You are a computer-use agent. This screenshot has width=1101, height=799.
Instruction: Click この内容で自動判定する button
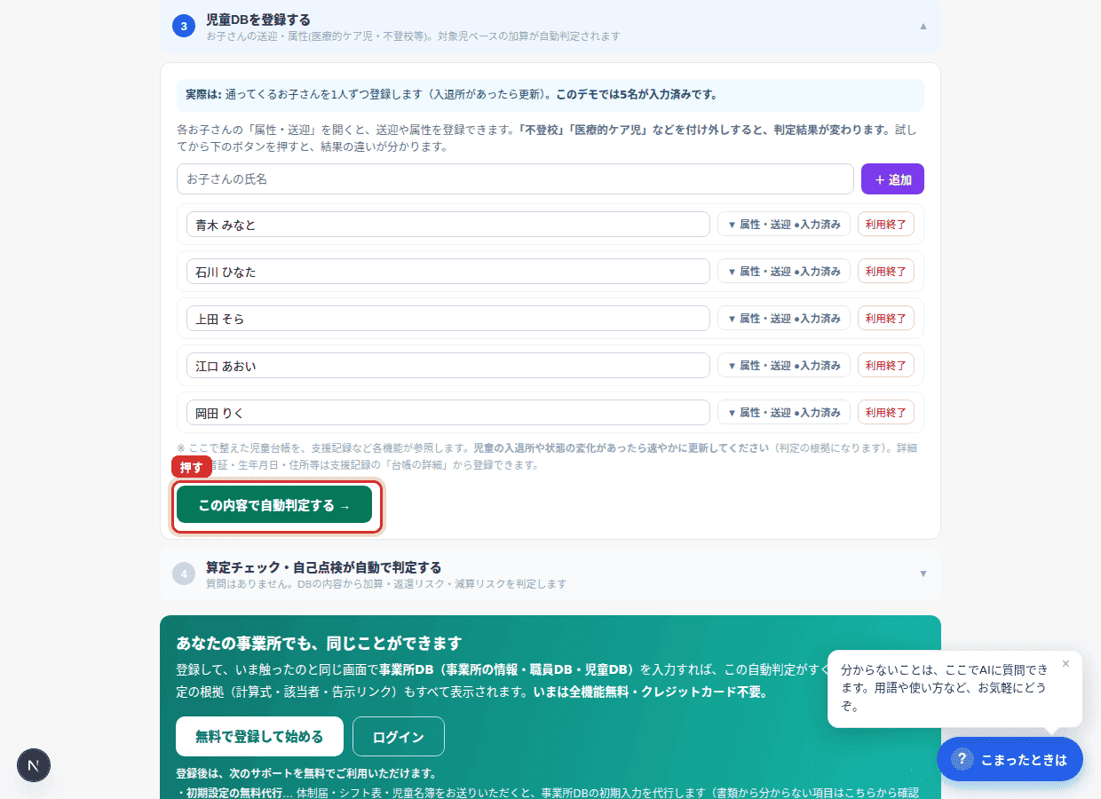coord(274,505)
